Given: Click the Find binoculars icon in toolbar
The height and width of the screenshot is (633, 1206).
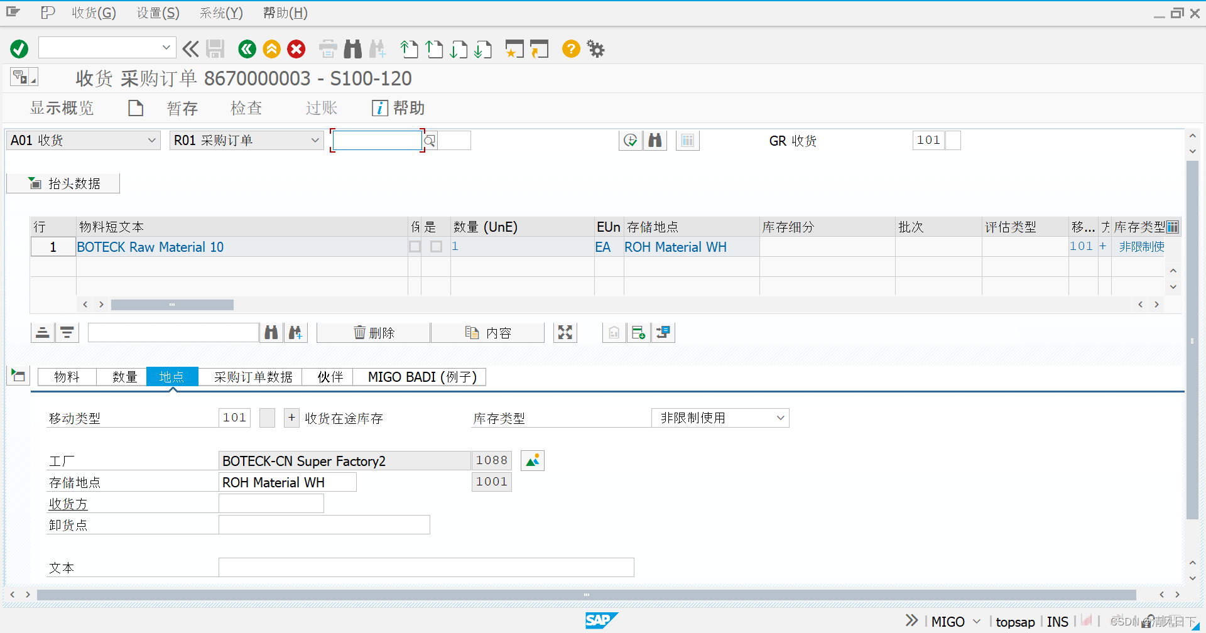Looking at the screenshot, I should tap(353, 48).
